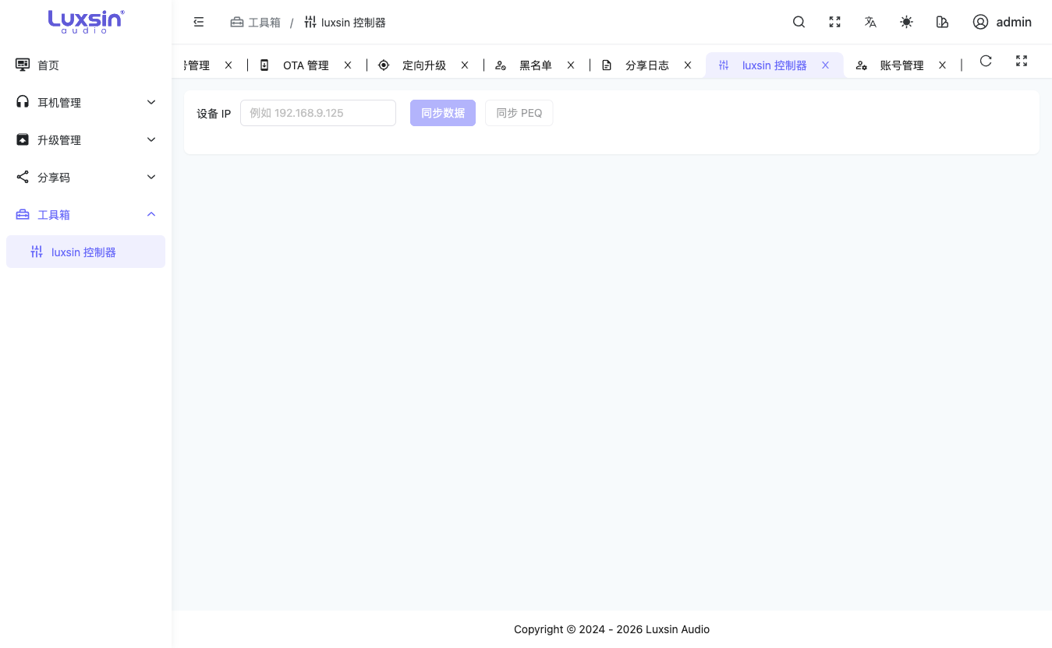This screenshot has height=648, width=1052.
Task: Collapse the sidebar with menu fold icon
Action: tap(199, 22)
